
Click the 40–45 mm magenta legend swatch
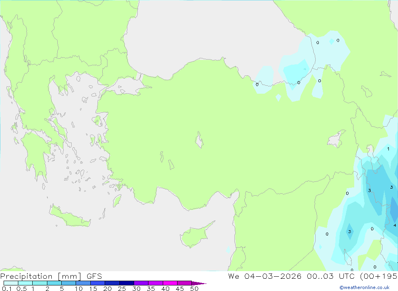pos(170,283)
